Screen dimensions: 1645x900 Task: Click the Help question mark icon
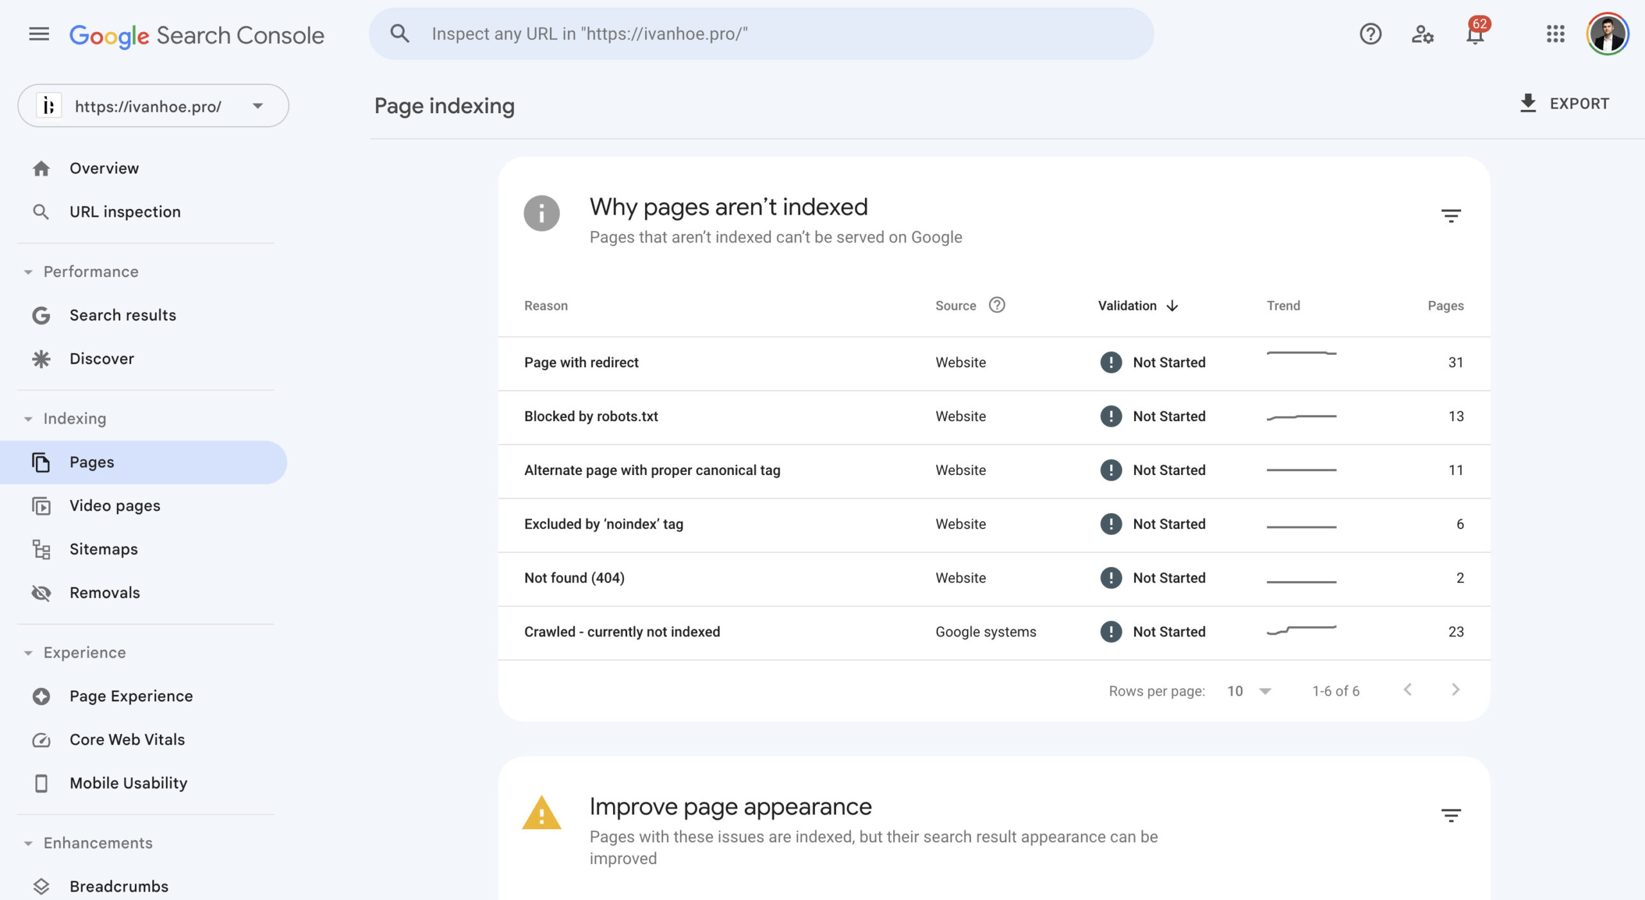(1370, 34)
